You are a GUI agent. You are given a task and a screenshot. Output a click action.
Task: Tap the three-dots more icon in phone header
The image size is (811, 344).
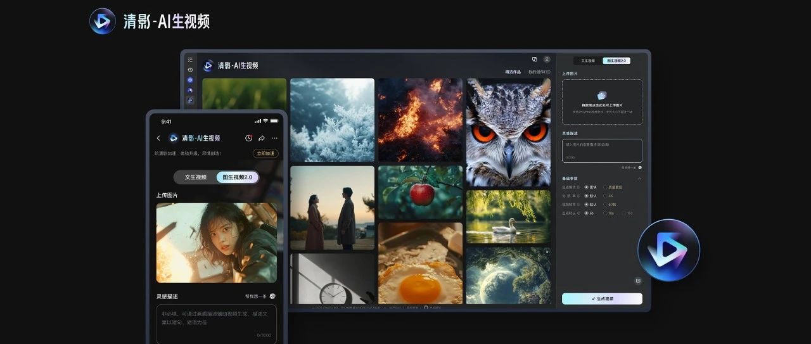tap(274, 138)
